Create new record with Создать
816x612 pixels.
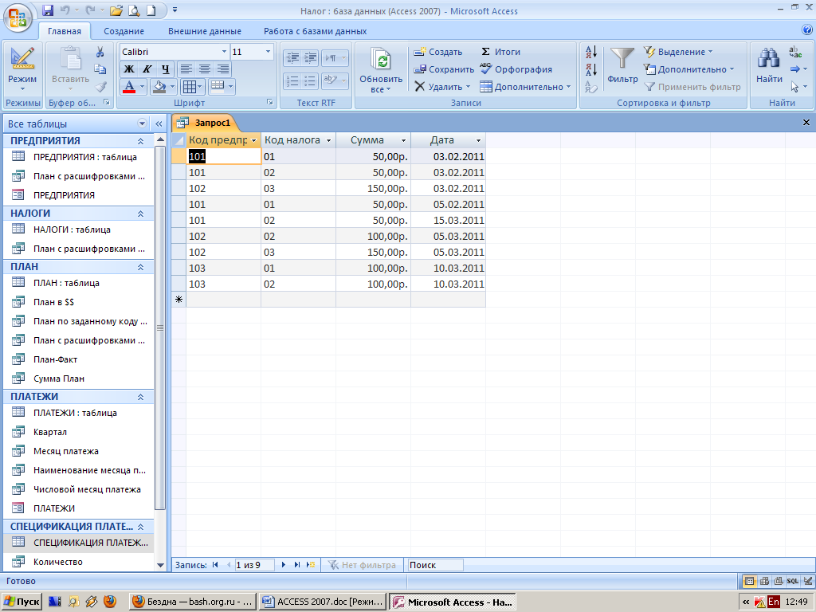coord(437,52)
